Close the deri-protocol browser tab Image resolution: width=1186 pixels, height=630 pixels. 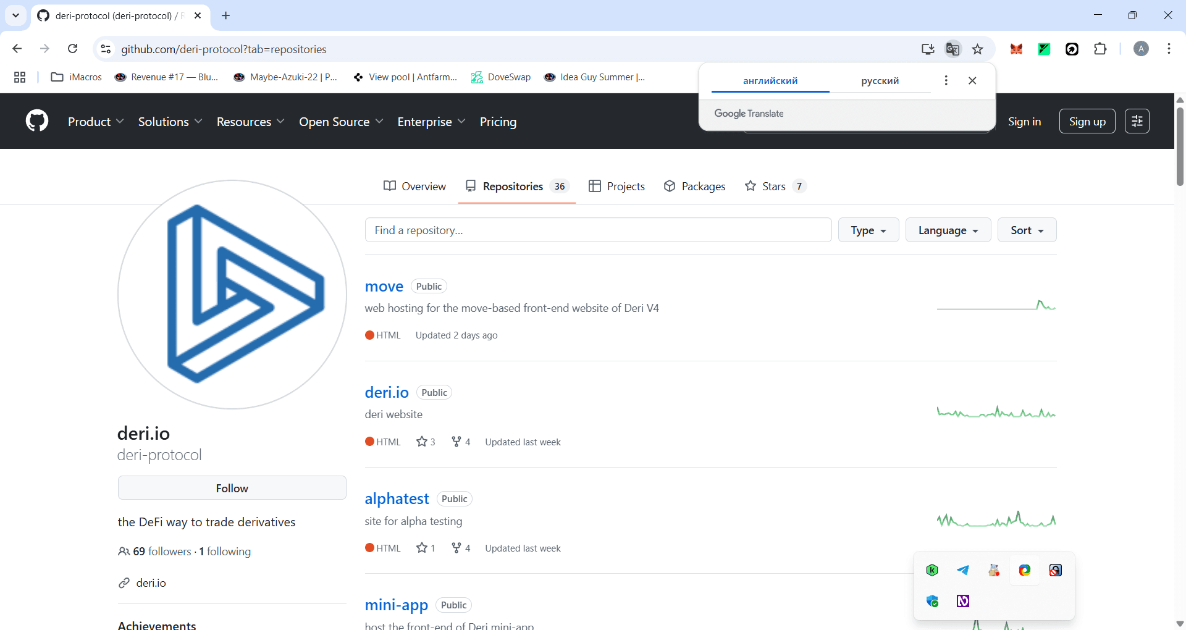click(x=198, y=15)
